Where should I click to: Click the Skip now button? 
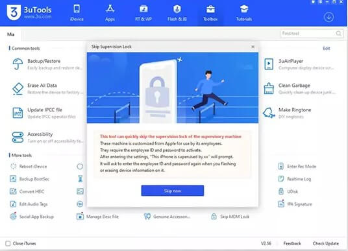point(173,191)
